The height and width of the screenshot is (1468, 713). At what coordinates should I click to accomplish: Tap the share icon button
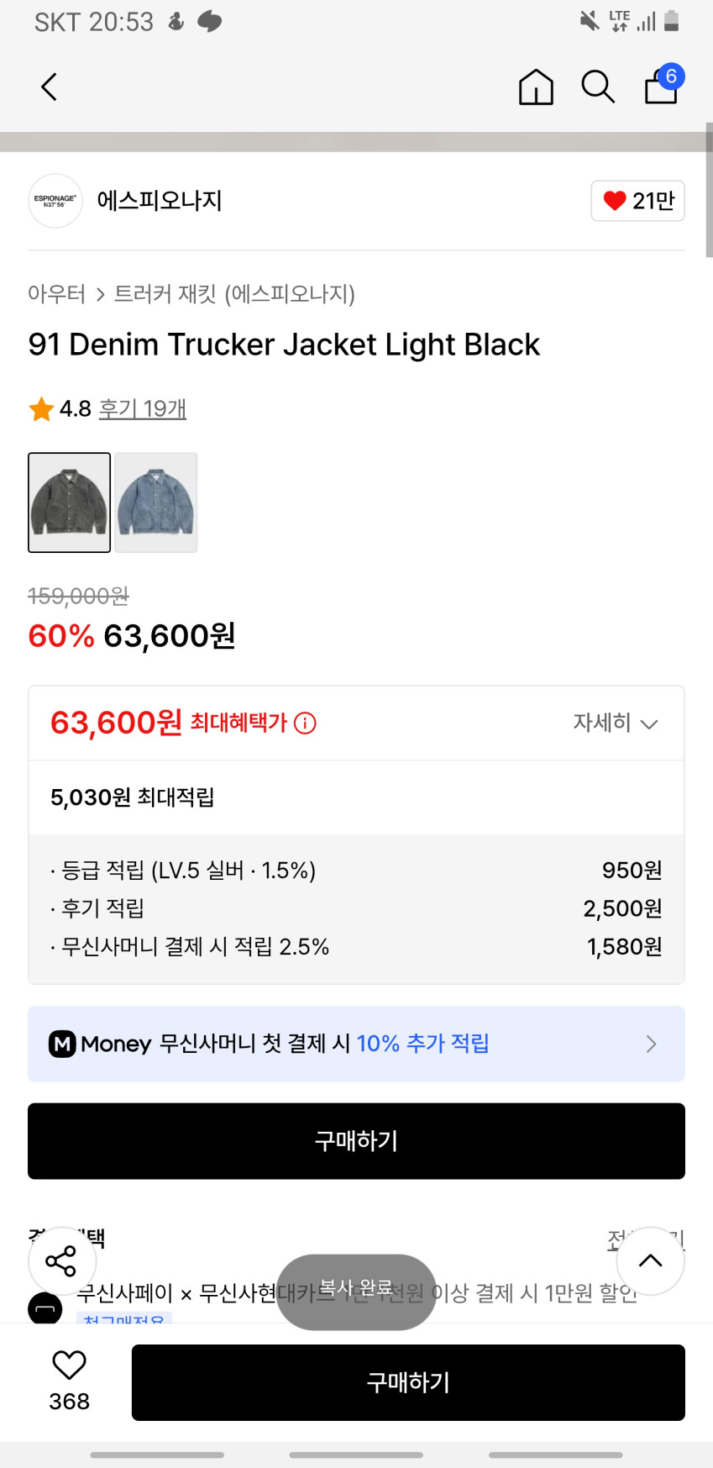(x=61, y=1260)
